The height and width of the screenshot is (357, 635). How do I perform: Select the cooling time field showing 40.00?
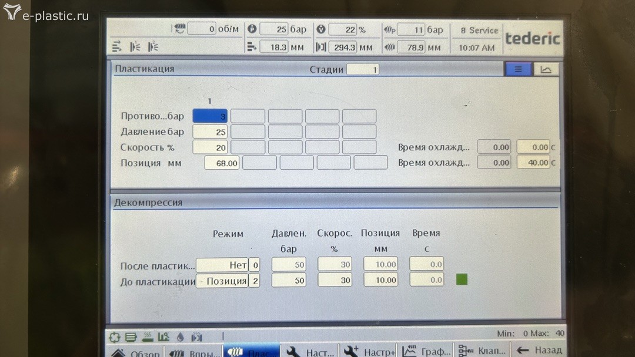tap(533, 163)
